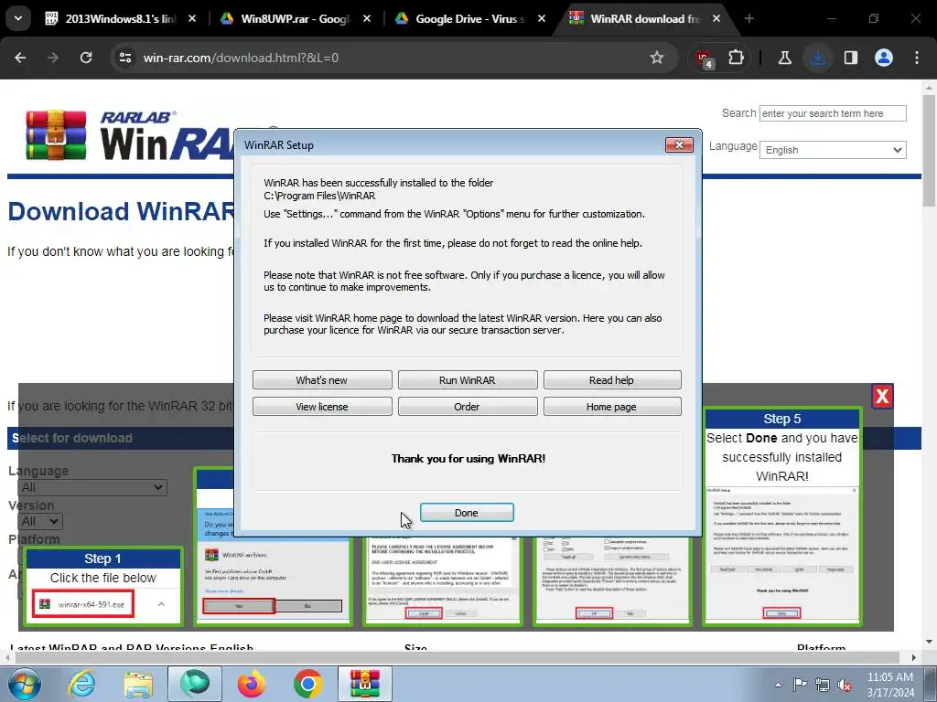Click the Run WinRAR button
937x702 pixels.
[x=468, y=379]
